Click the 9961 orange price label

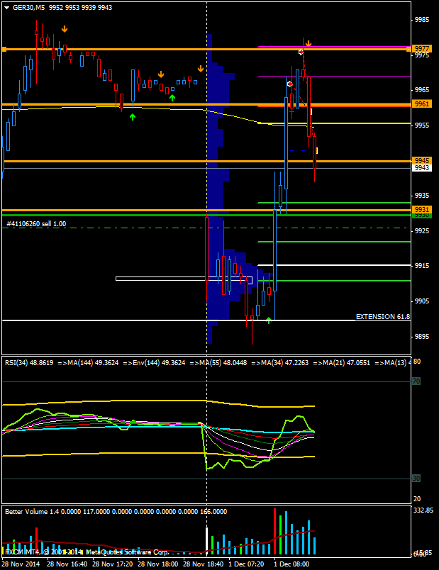(422, 104)
